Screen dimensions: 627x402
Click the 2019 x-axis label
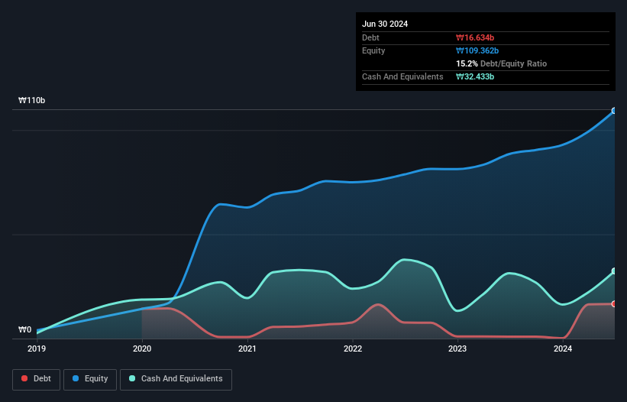(x=37, y=349)
